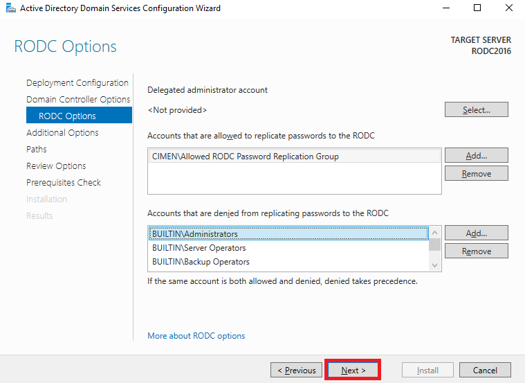
Task: Maximize the configuration wizard window
Action: pos(477,8)
